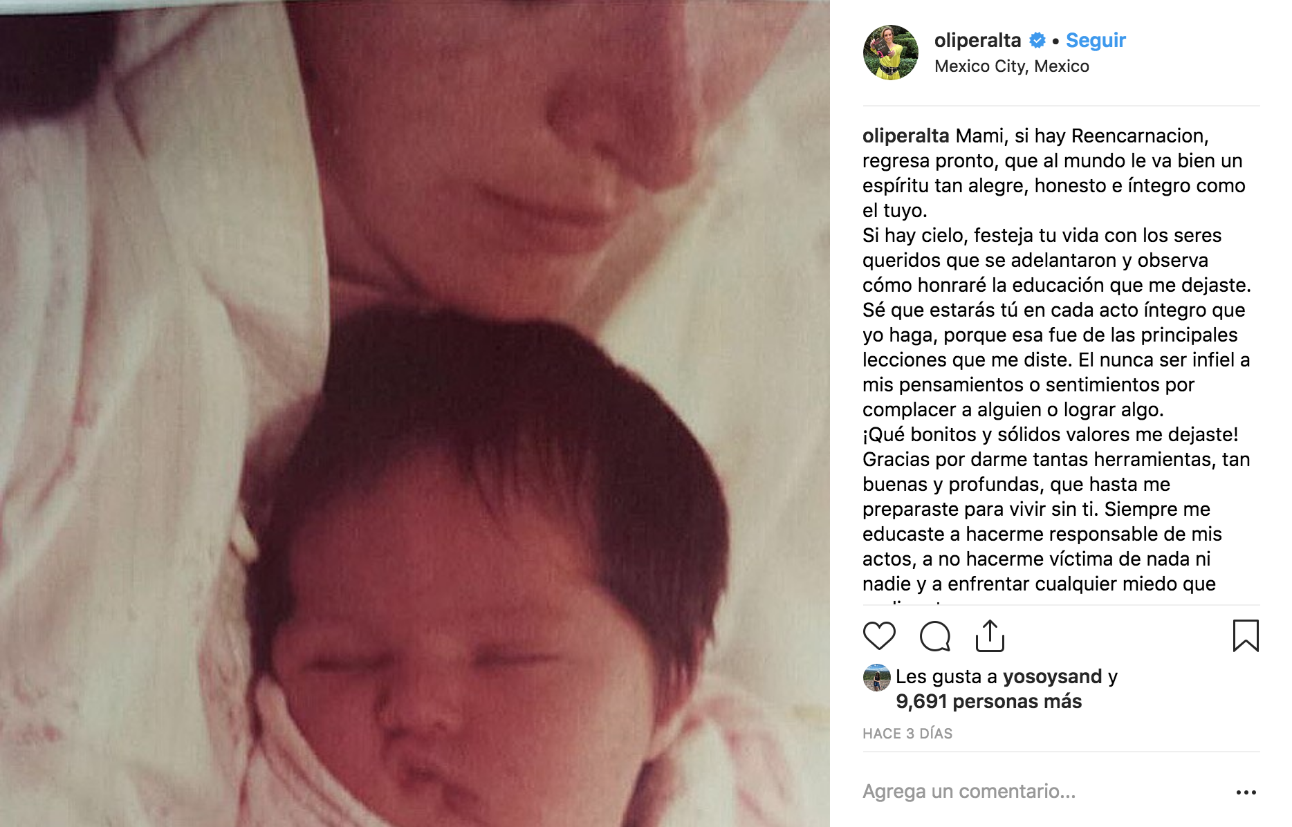Open oliperalta username in the header
The width and height of the screenshot is (1292, 827).
click(x=977, y=40)
